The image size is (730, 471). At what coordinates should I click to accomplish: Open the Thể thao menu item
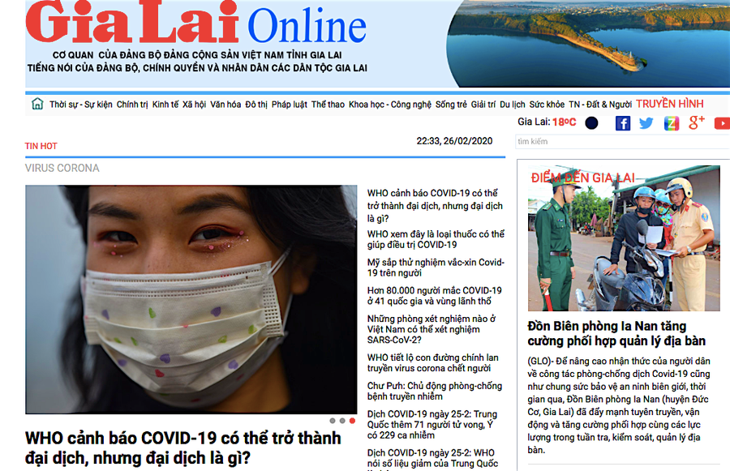(x=328, y=105)
